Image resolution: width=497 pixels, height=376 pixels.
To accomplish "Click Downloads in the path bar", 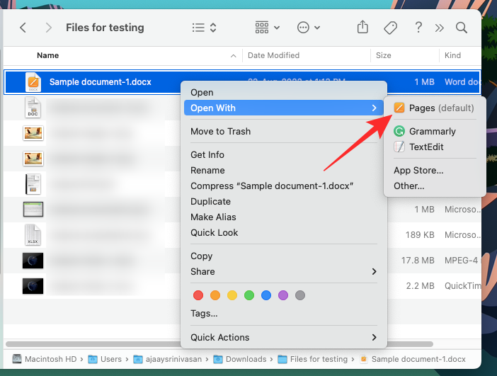I will coord(246,359).
